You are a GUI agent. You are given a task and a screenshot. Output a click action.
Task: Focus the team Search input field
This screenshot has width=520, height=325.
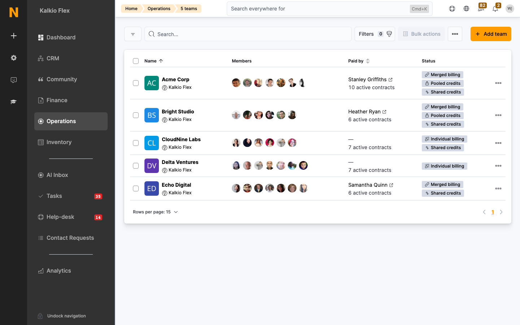pyautogui.click(x=248, y=34)
